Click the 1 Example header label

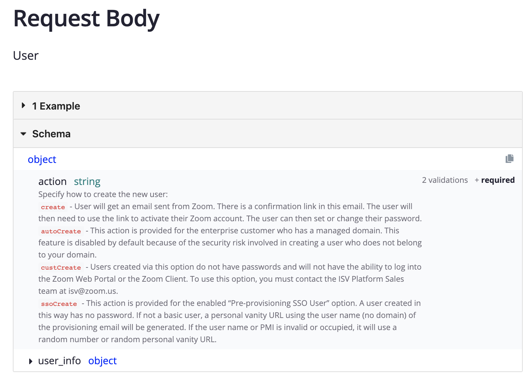coord(56,106)
